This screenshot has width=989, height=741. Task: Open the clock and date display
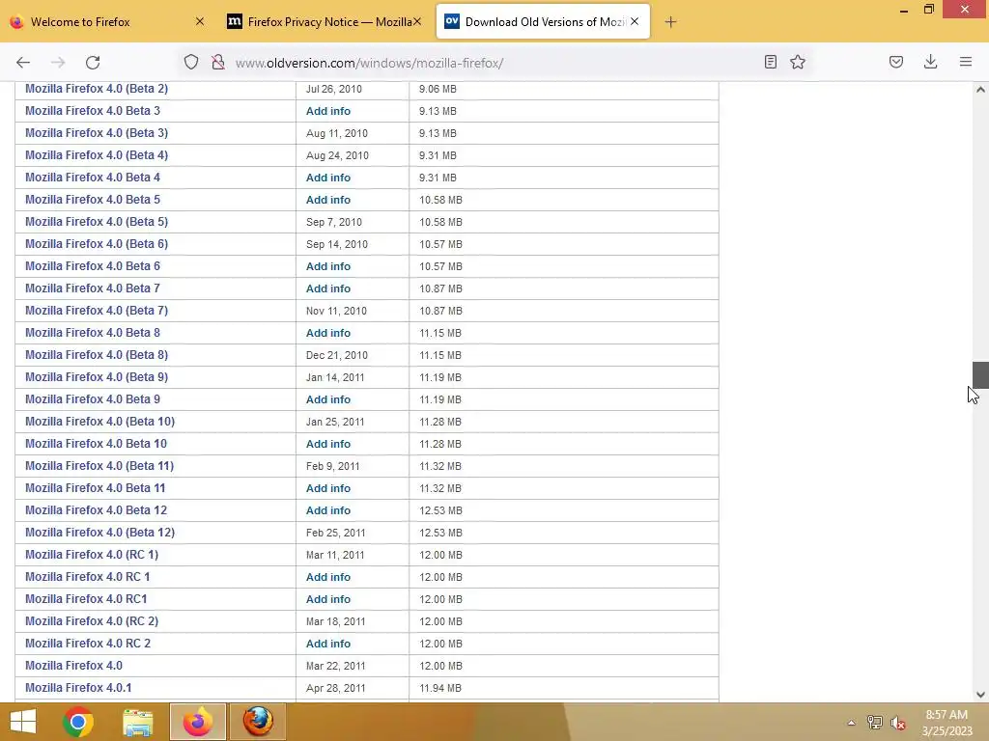947,723
